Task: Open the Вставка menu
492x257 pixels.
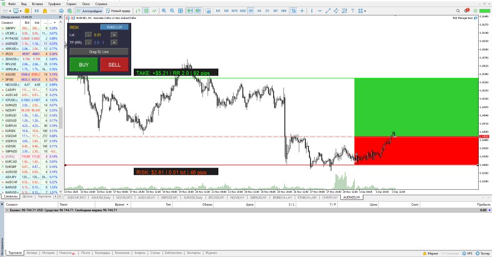Action: point(37,4)
